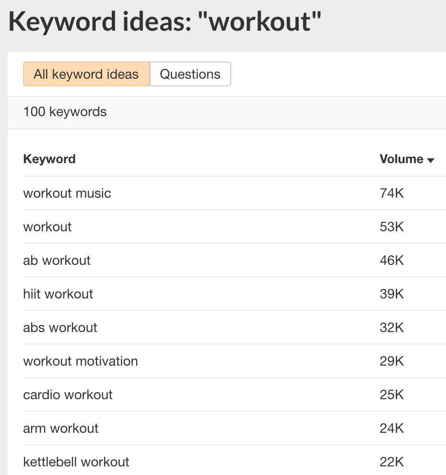Select the plain keyword "workout" row

tap(47, 226)
